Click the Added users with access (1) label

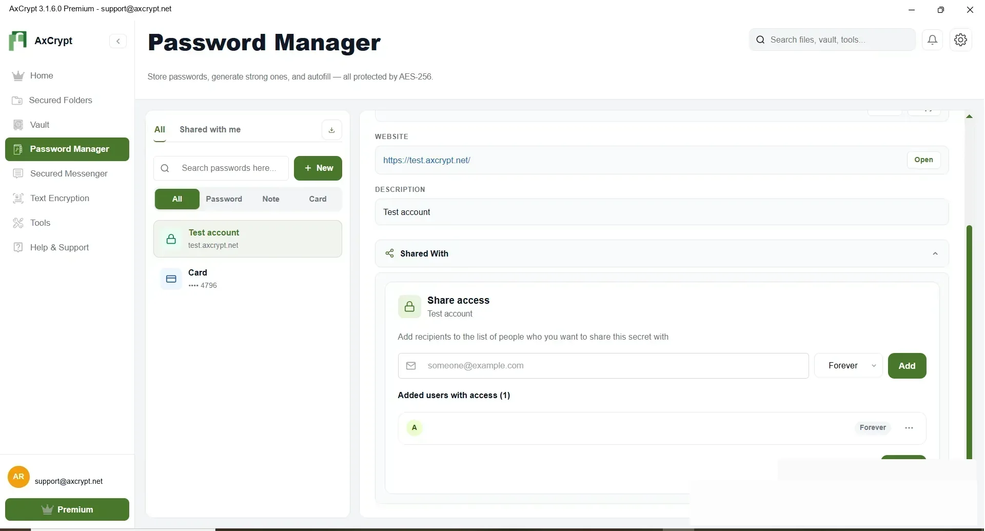pyautogui.click(x=454, y=396)
